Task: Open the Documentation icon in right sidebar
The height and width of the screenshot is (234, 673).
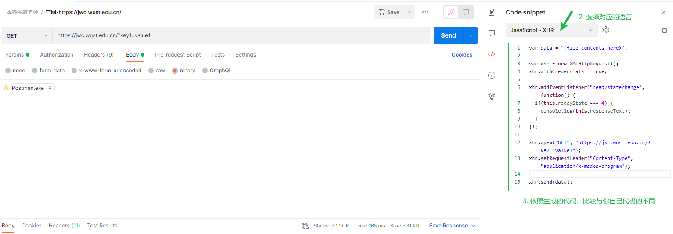Action: 492,12
